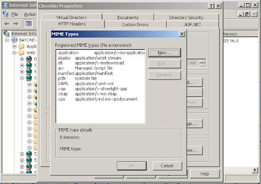Expand the Appli folder tree node
Viewport: 261px width, 184px height.
tap(14, 47)
